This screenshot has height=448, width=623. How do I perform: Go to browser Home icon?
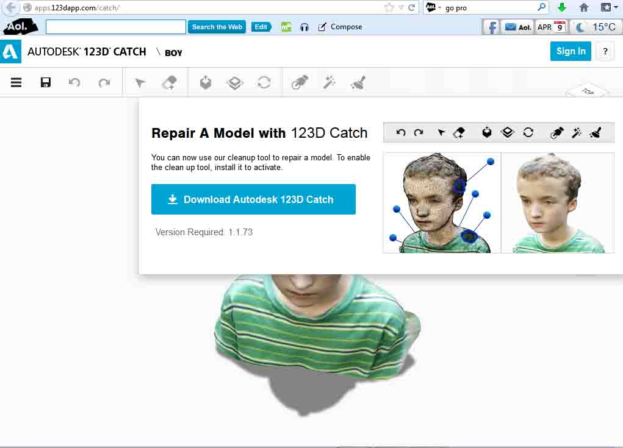(584, 7)
